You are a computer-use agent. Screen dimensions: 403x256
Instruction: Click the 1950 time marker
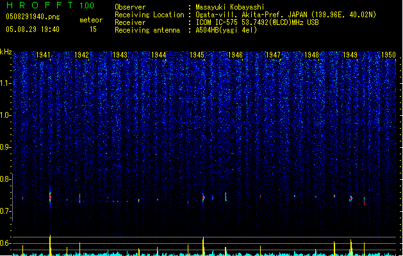pyautogui.click(x=388, y=55)
